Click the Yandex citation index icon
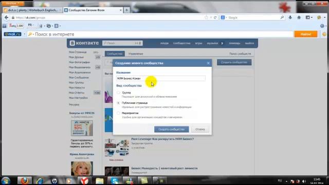The height and width of the screenshot is (185, 329). point(16,26)
